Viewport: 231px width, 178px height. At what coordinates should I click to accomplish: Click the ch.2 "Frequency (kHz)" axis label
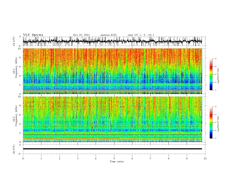[x=16, y=116]
